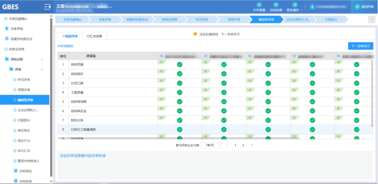The height and width of the screenshot is (184, 378).
Task: Go to the 专家回避确认 step tab
Action: click(x=72, y=19)
